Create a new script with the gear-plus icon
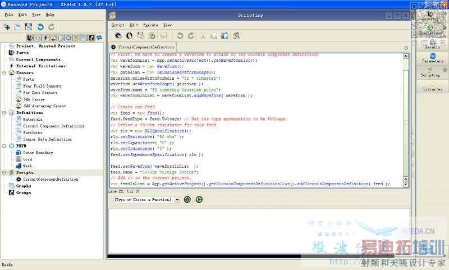This screenshot has height=270, width=449. click(x=118, y=36)
